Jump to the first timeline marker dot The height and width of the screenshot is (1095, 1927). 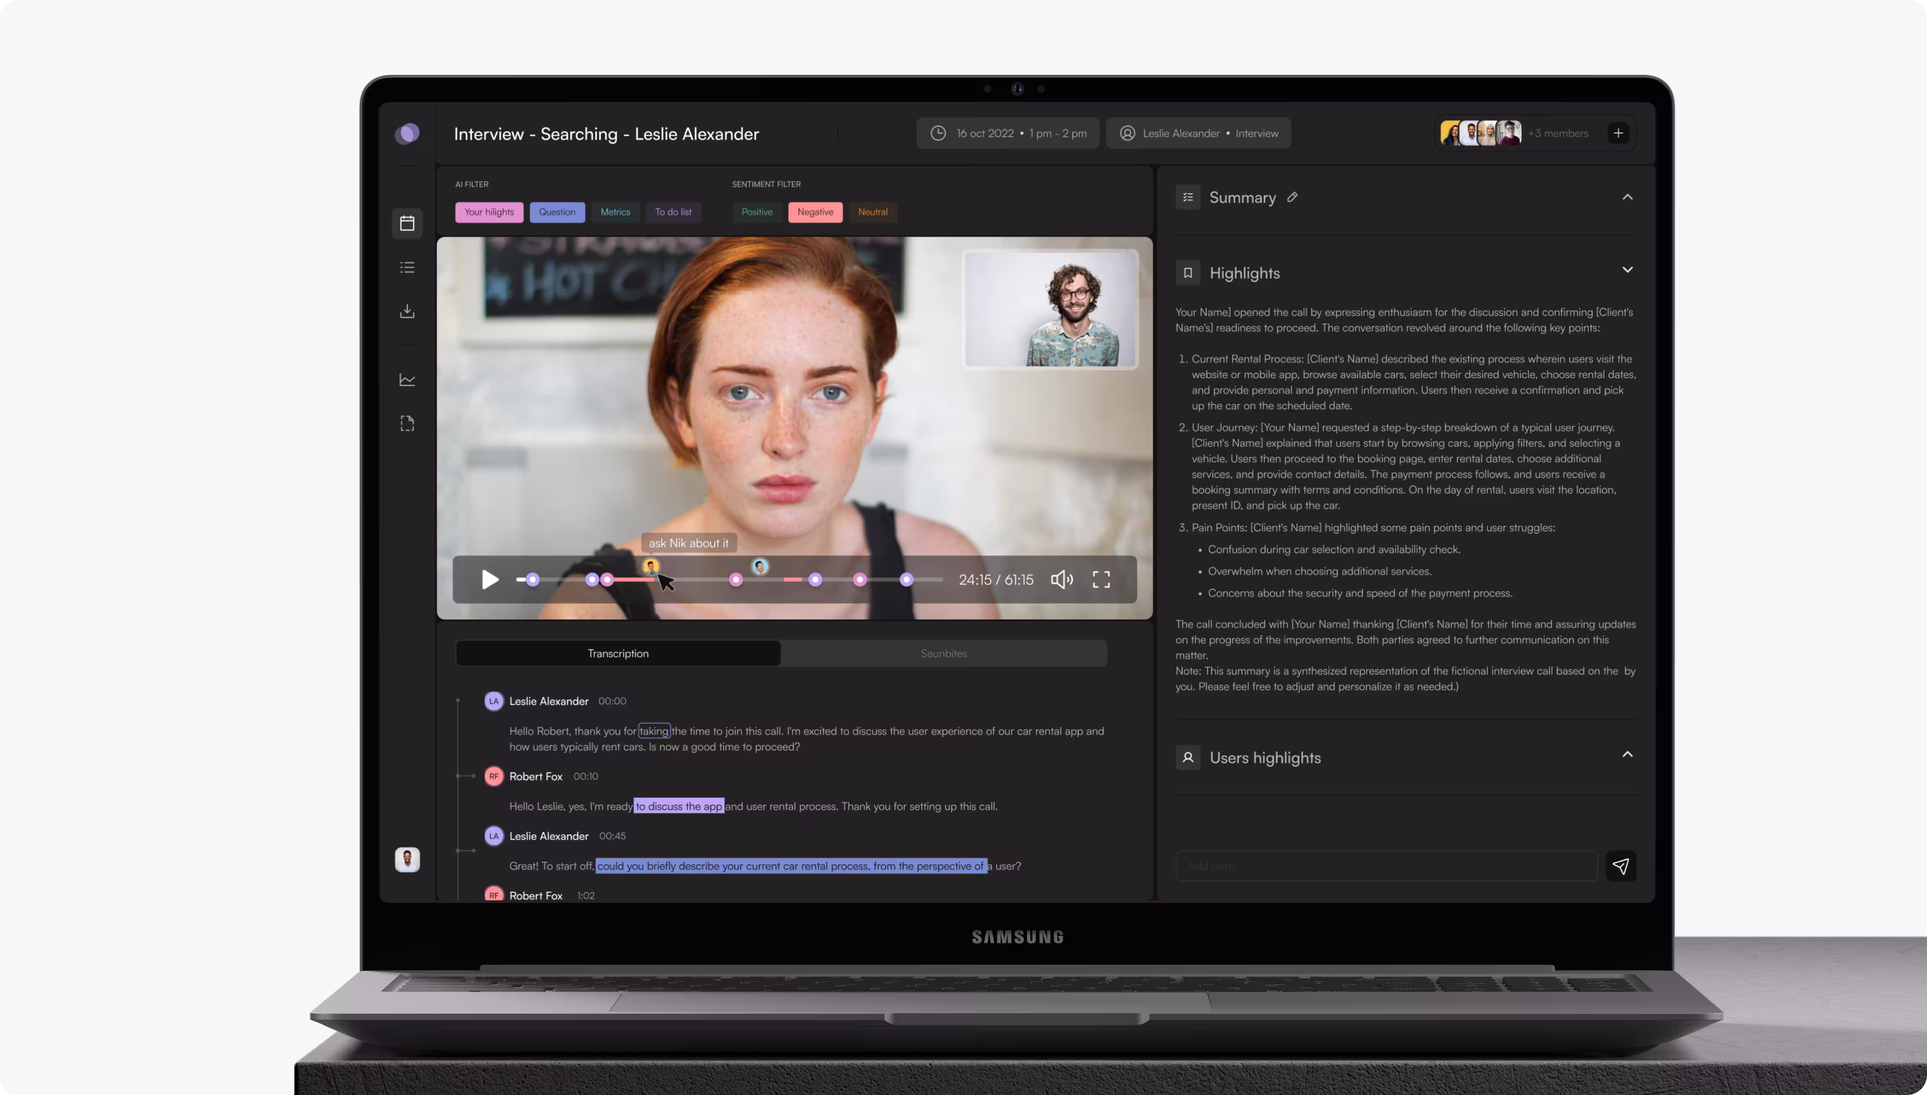coord(532,580)
